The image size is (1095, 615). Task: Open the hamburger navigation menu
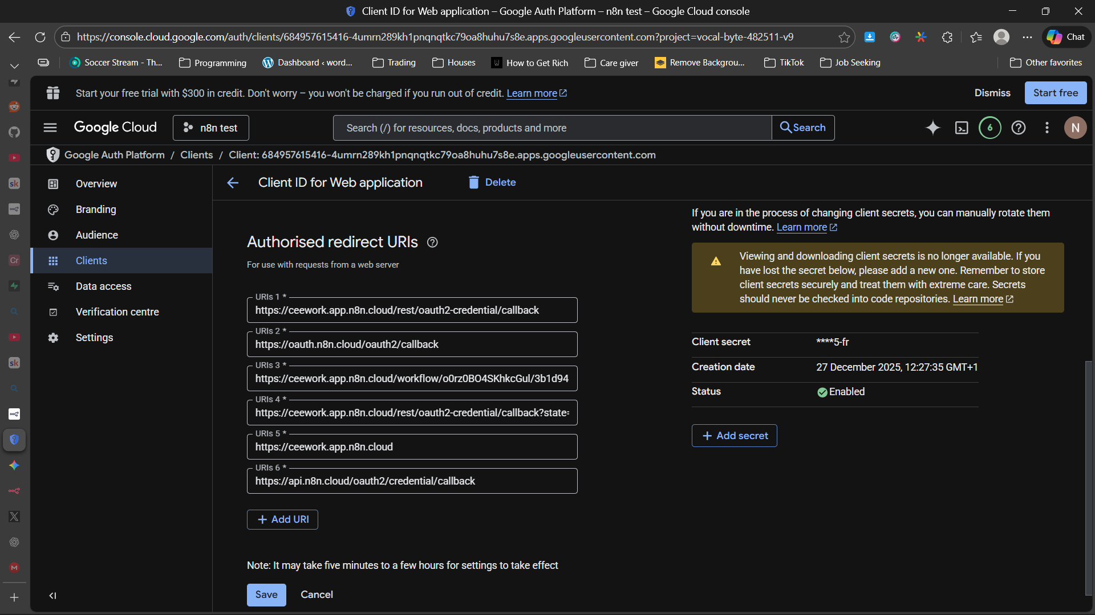point(50,128)
